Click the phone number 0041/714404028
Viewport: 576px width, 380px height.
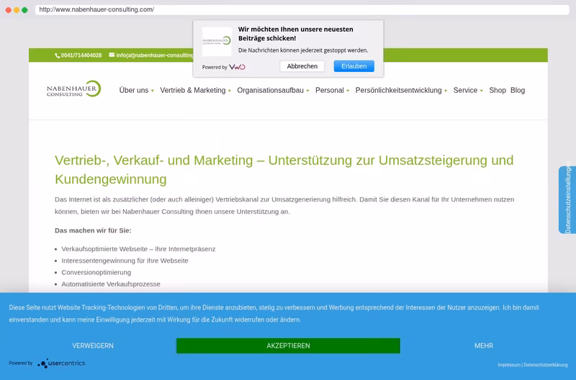tap(81, 55)
